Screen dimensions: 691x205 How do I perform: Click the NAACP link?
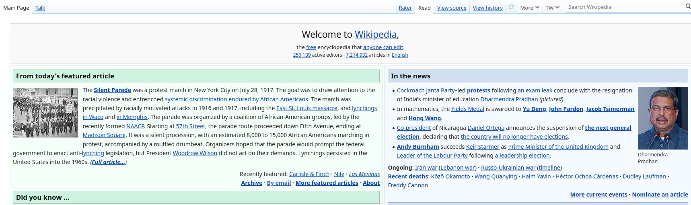click(x=135, y=126)
